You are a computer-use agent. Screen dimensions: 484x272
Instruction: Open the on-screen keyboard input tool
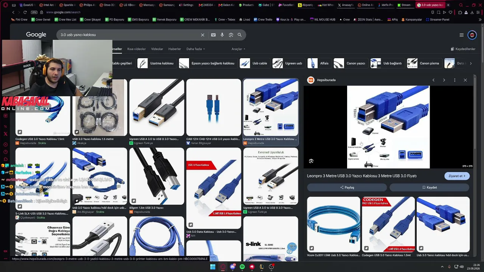213,35
